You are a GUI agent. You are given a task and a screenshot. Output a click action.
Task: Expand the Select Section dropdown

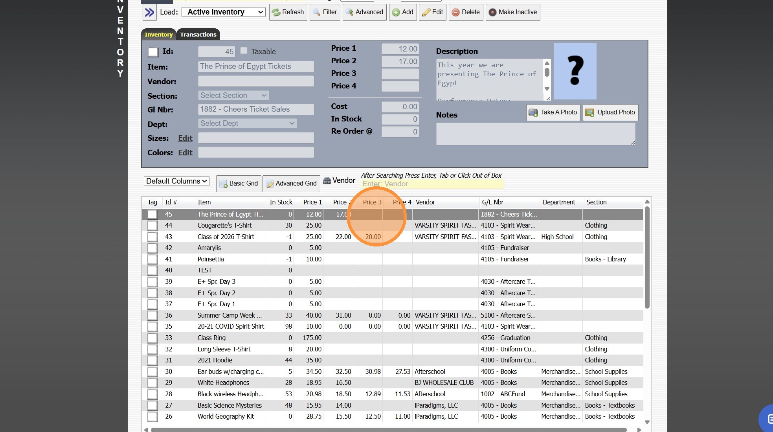click(233, 96)
